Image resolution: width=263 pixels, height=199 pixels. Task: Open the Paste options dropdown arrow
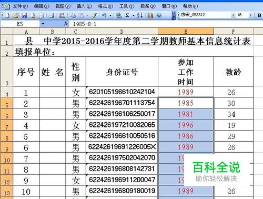[87, 15]
